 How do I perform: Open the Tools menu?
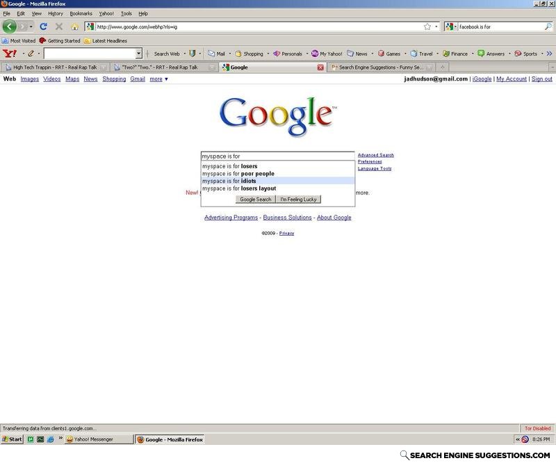coord(126,13)
